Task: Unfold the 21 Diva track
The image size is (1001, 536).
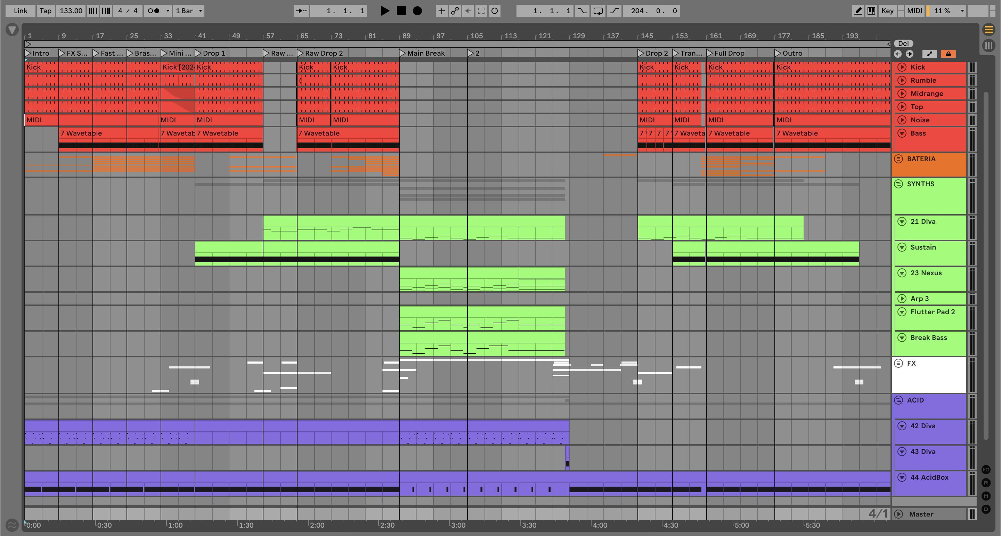Action: pyautogui.click(x=902, y=221)
